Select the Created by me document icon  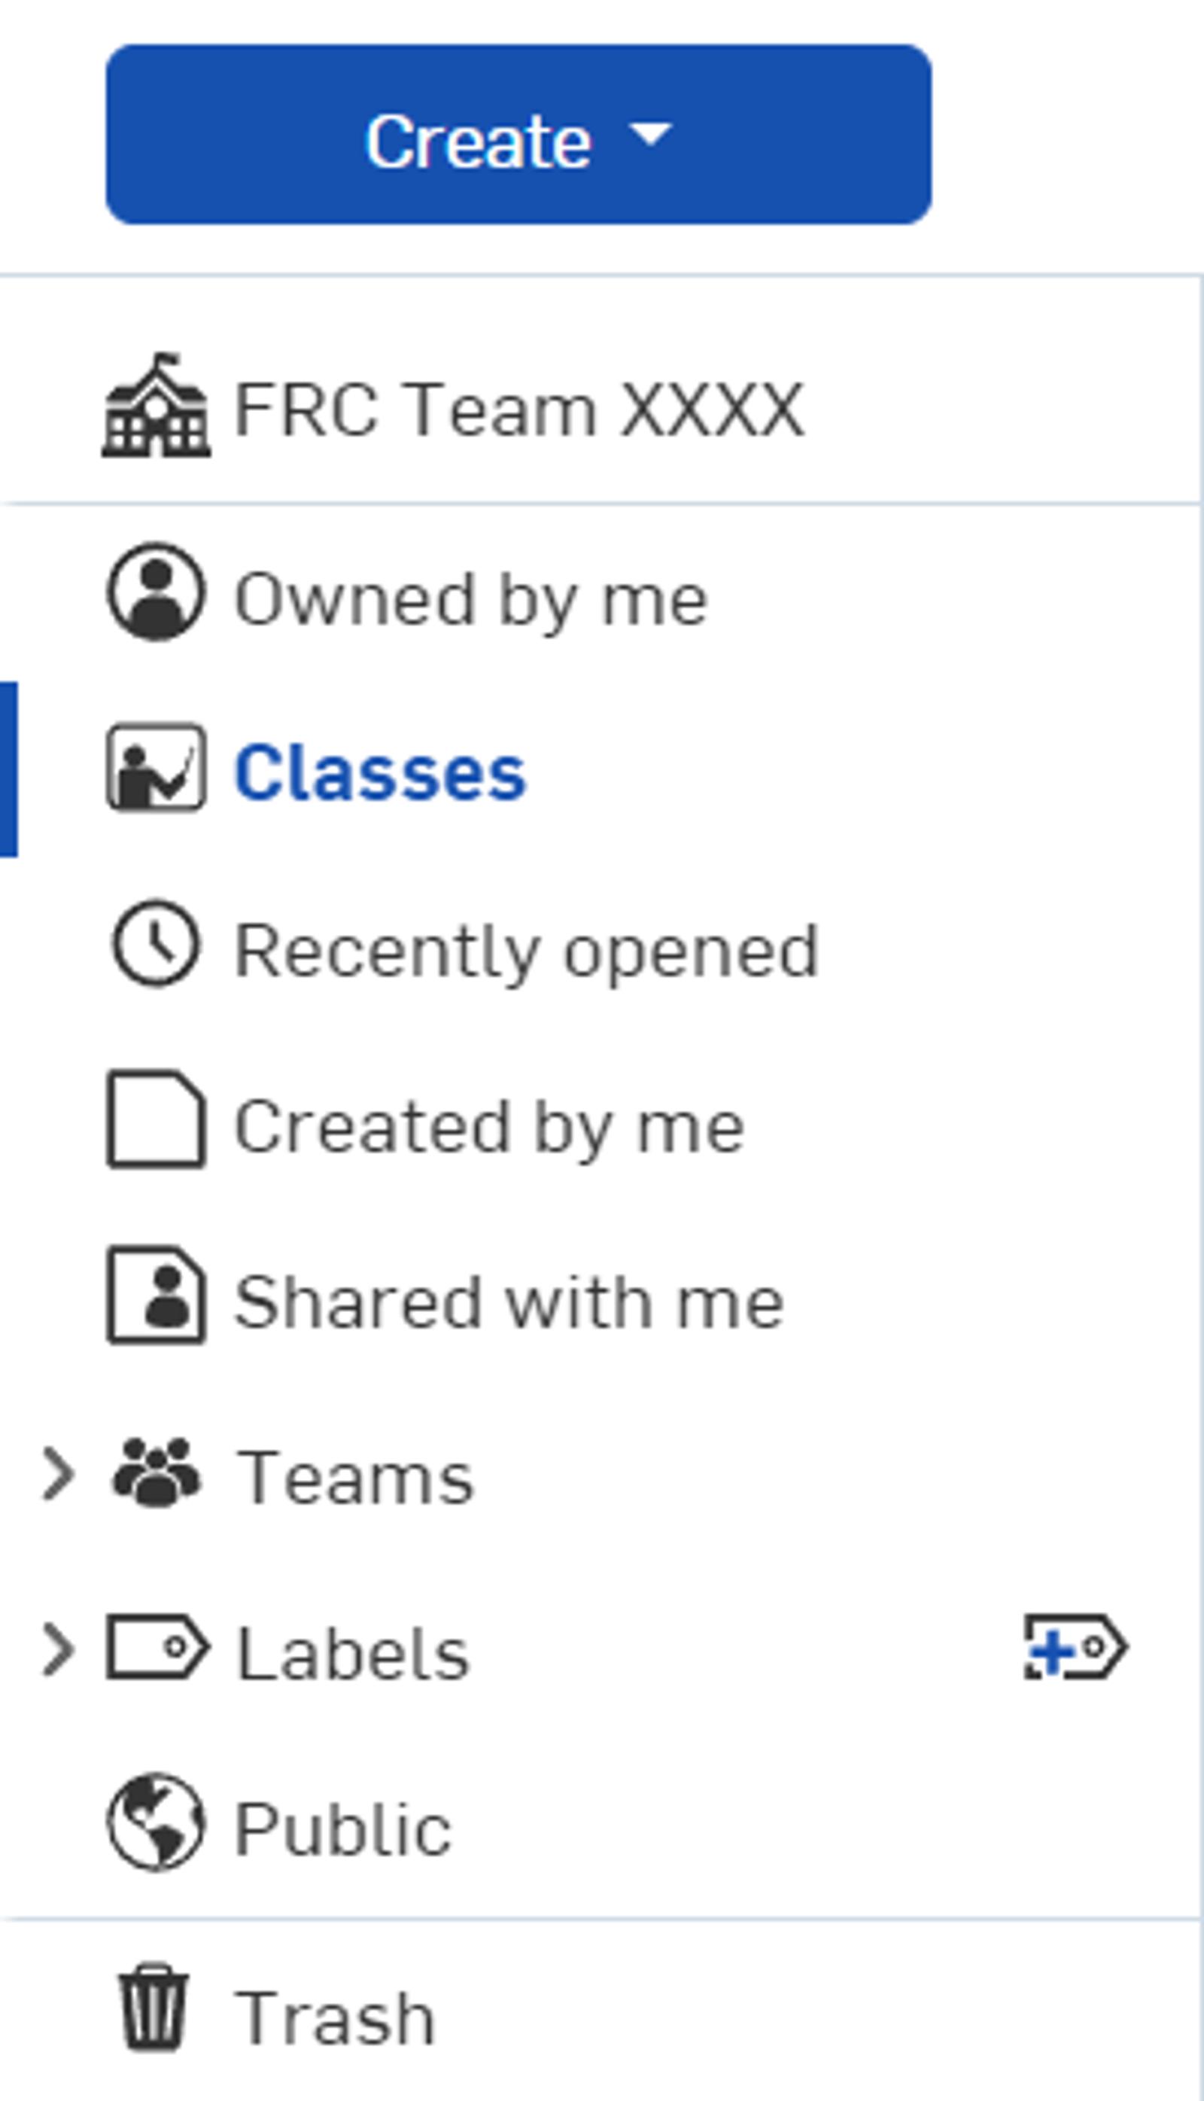(x=157, y=1121)
